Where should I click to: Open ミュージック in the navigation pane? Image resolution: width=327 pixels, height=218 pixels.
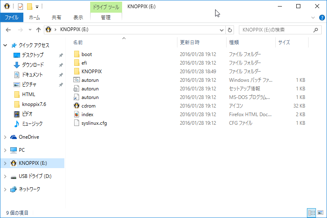[32, 124]
